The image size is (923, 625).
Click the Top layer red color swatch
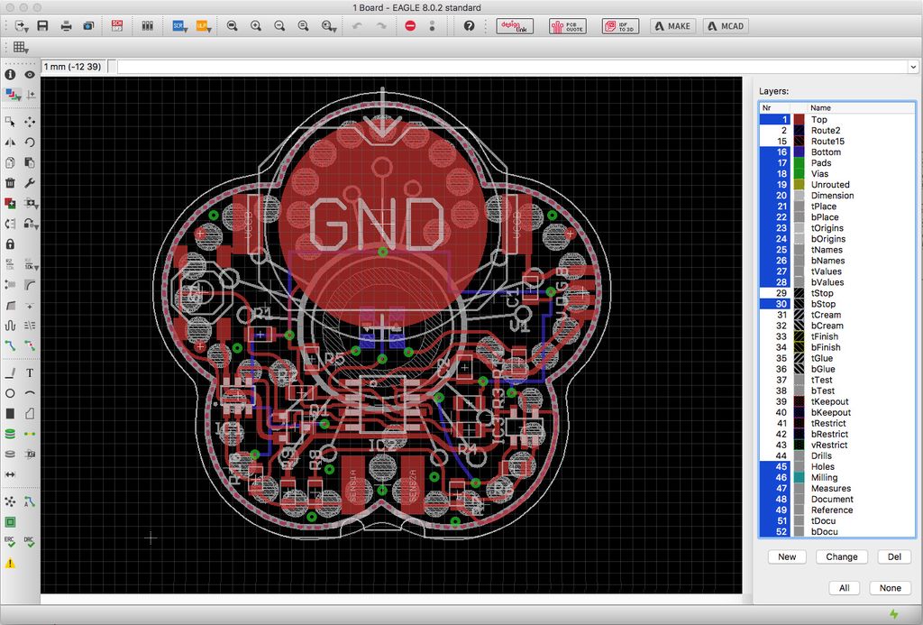pos(799,119)
